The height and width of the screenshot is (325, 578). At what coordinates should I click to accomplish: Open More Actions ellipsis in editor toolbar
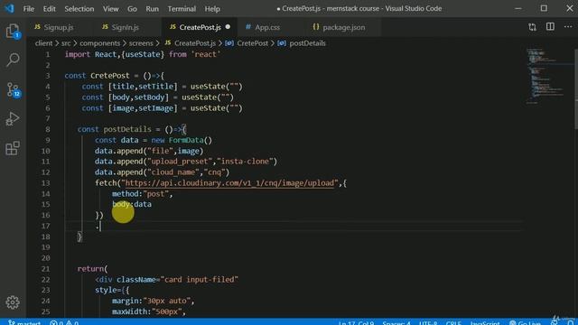click(568, 26)
